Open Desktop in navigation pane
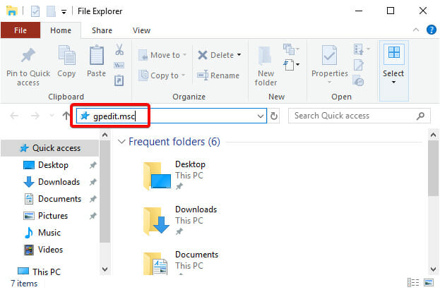This screenshot has width=440, height=292. pos(53,165)
